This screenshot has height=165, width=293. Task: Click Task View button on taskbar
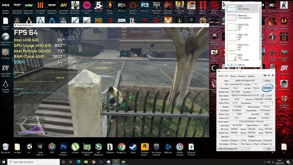point(71,162)
